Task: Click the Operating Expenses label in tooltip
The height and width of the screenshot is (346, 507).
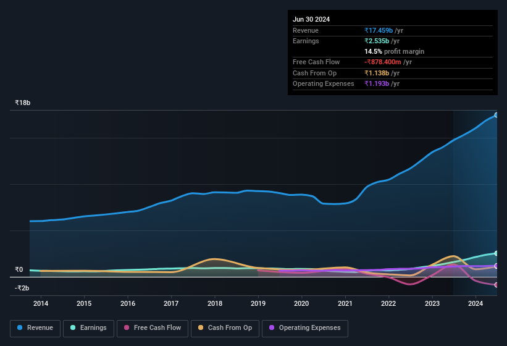Action: pyautogui.click(x=324, y=83)
